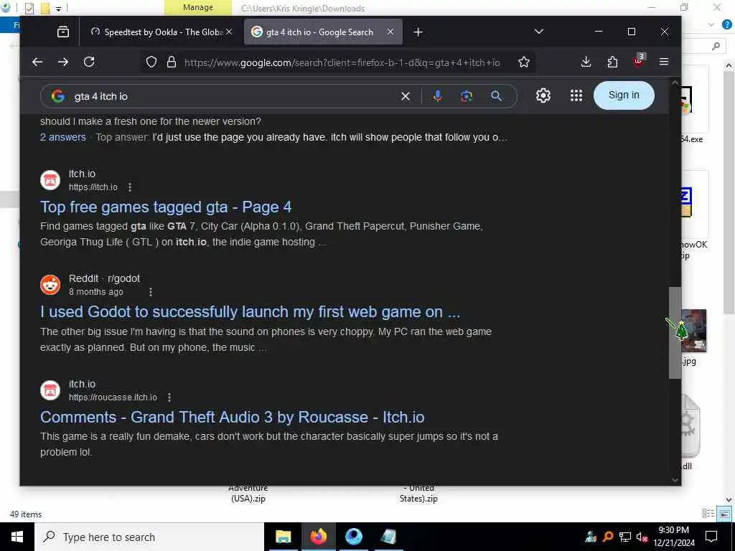
Task: Close the gta 4 itch io tab
Action: (390, 32)
